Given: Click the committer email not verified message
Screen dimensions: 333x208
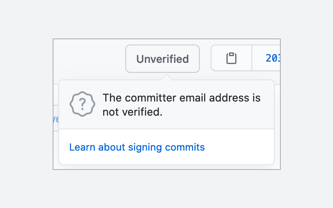Looking at the screenshot, I should pyautogui.click(x=181, y=105).
